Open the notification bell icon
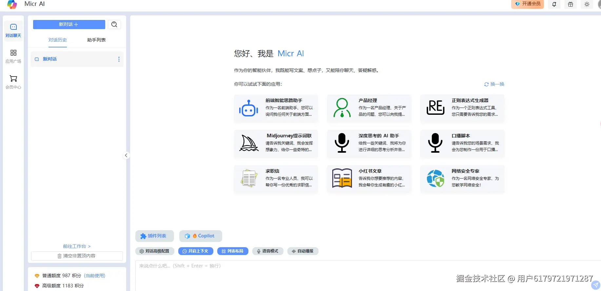 pyautogui.click(x=554, y=4)
